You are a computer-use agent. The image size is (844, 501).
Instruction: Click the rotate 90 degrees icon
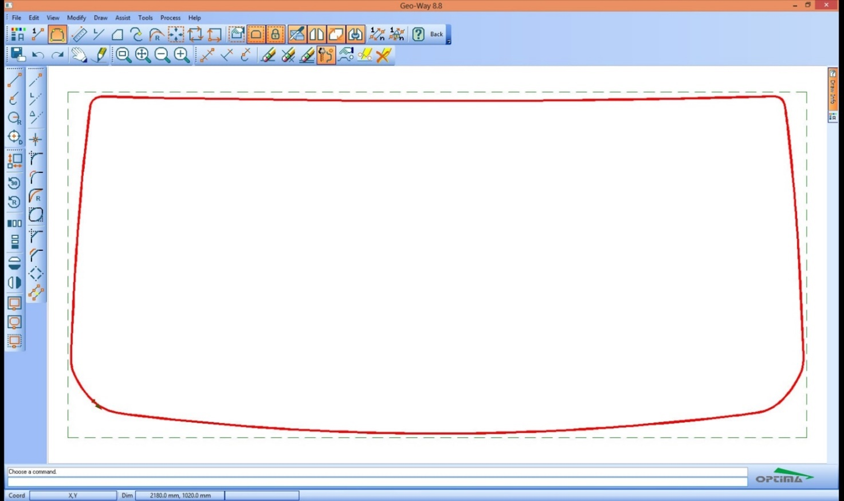click(14, 183)
